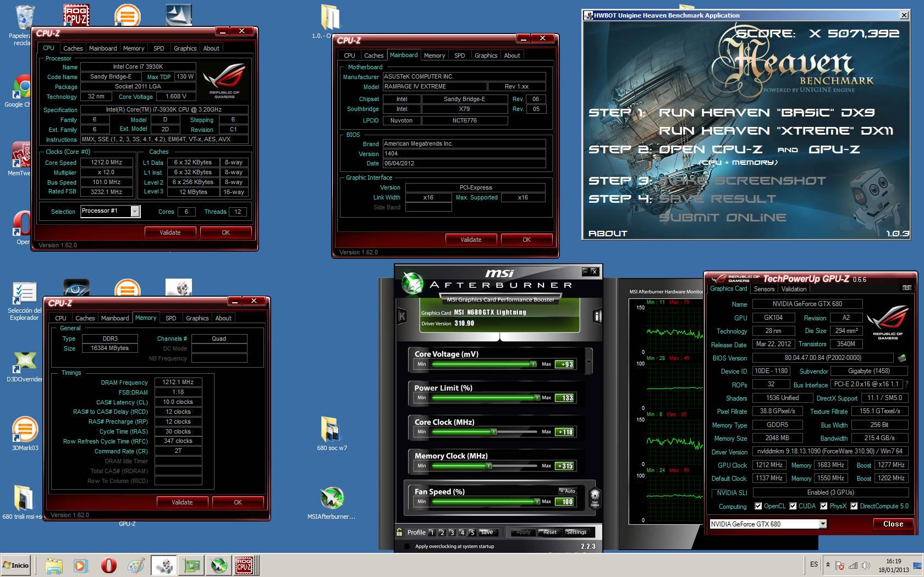Open Graphics tab in Memory CPU-Z window
Image resolution: width=924 pixels, height=577 pixels.
coord(197,318)
